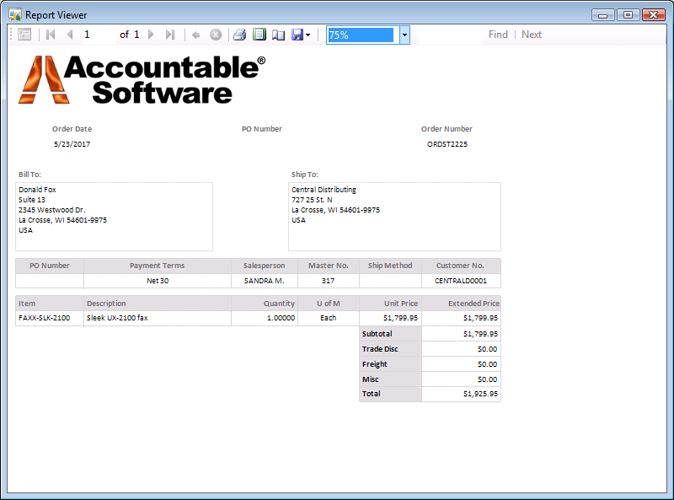Image resolution: width=674 pixels, height=500 pixels.
Task: Click the 75% zoom combo box field
Action: (361, 35)
